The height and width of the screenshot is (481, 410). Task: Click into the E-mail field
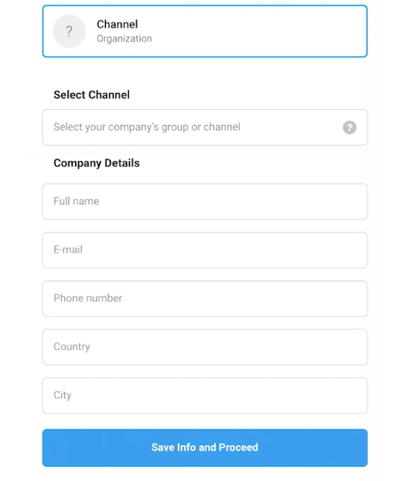205,250
